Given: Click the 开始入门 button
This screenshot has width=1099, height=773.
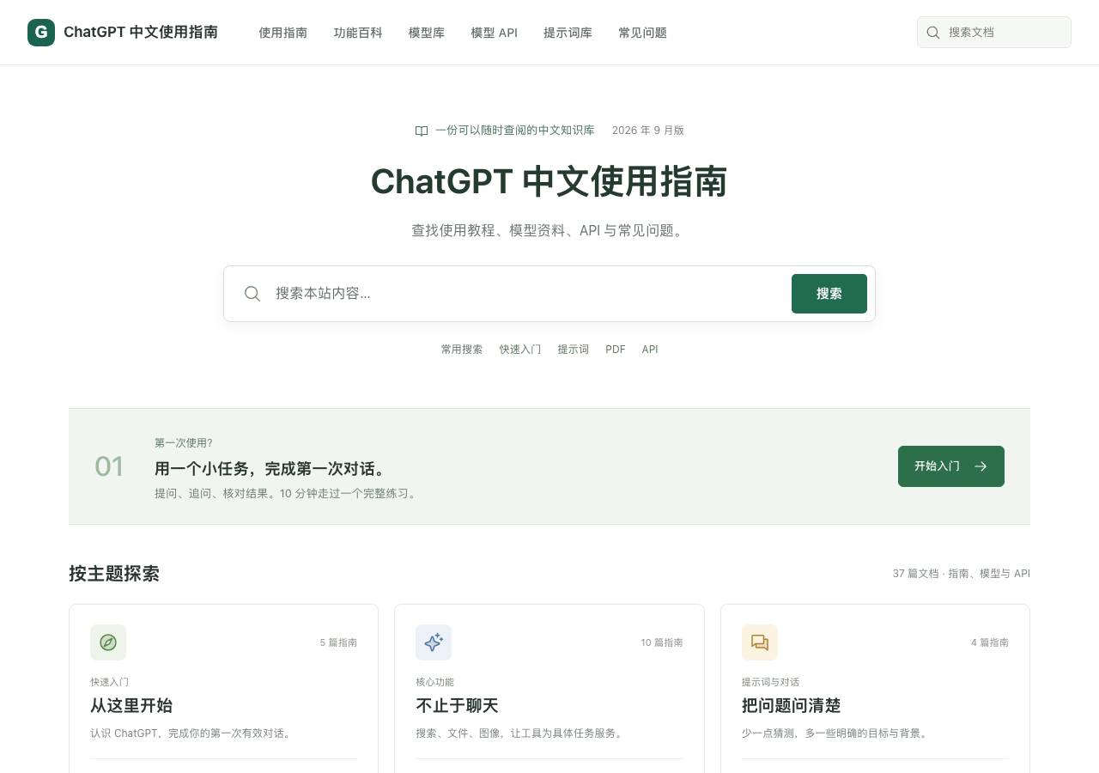Looking at the screenshot, I should pyautogui.click(x=951, y=466).
